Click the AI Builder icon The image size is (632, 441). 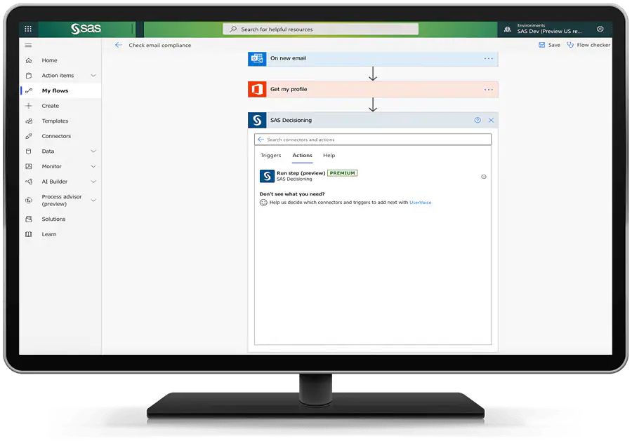tap(29, 182)
